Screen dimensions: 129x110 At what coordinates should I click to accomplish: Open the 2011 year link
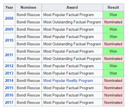[x=9, y=55]
